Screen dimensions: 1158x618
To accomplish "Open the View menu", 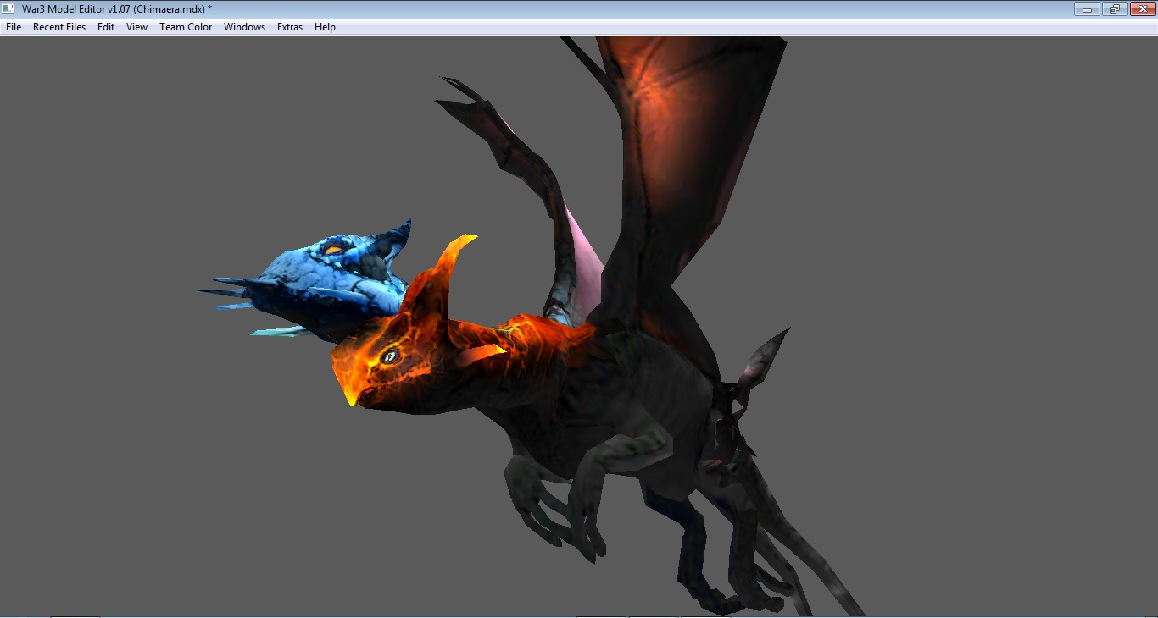I will (136, 27).
